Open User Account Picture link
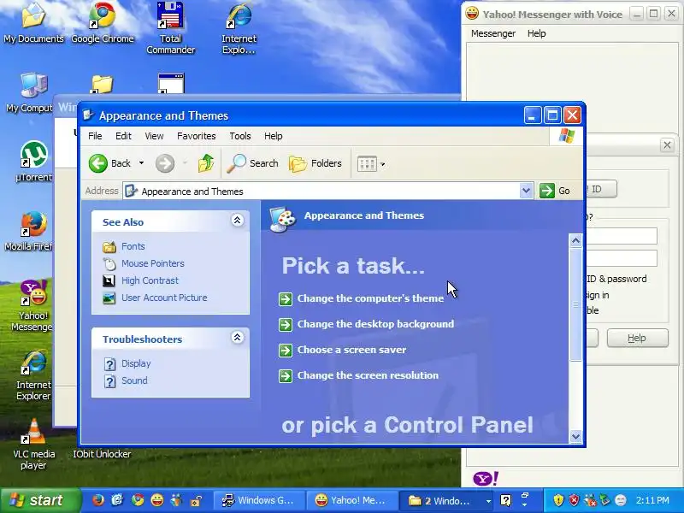This screenshot has height=513, width=684. [x=164, y=298]
